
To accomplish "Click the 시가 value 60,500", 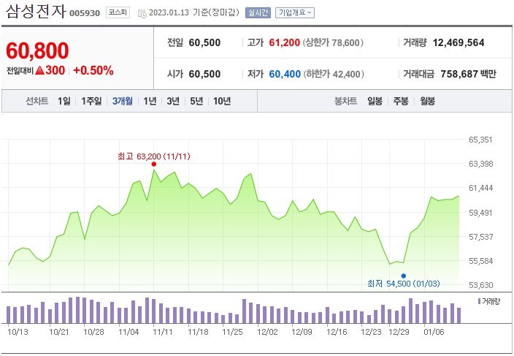I will [204, 74].
